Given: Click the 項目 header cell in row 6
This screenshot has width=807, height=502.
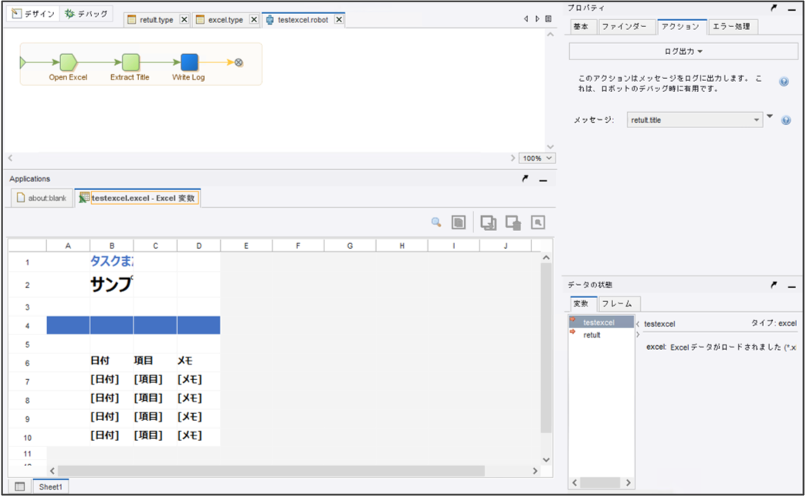Looking at the screenshot, I should (x=155, y=361).
